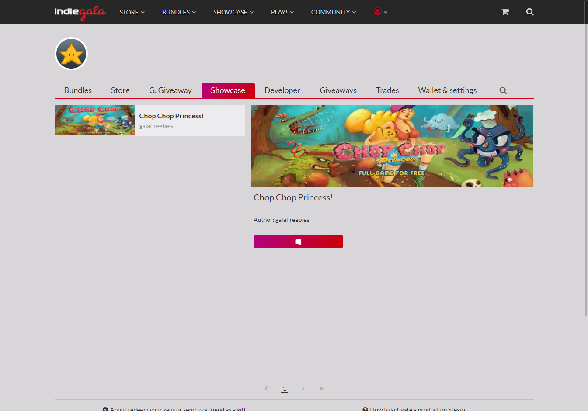Click the star profile avatar

tap(71, 54)
